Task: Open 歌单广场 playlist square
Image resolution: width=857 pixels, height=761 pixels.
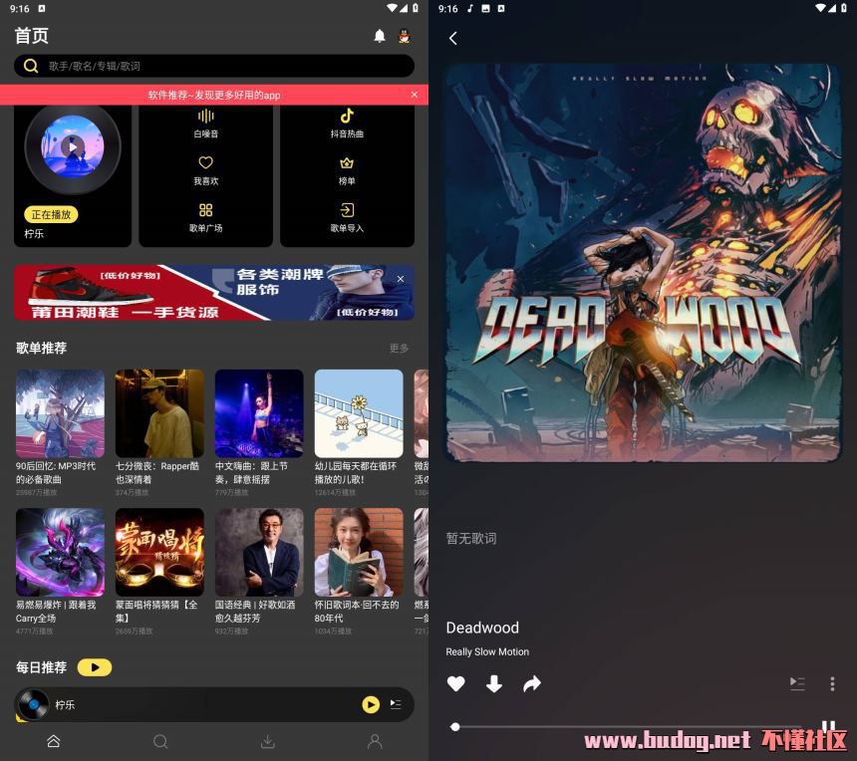Action: click(205, 217)
